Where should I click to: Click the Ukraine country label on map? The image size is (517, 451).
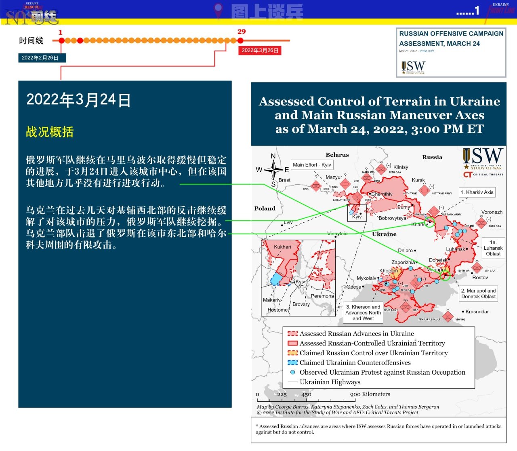384,234
